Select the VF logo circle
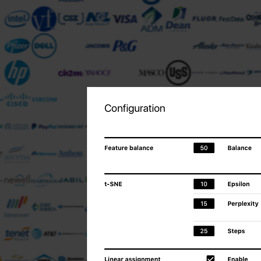 click(x=44, y=19)
